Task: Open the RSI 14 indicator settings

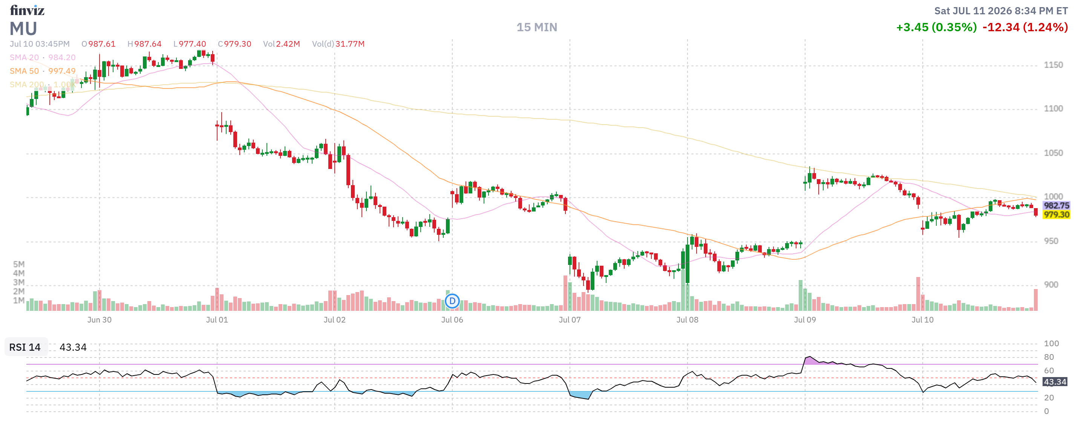Action: (25, 347)
